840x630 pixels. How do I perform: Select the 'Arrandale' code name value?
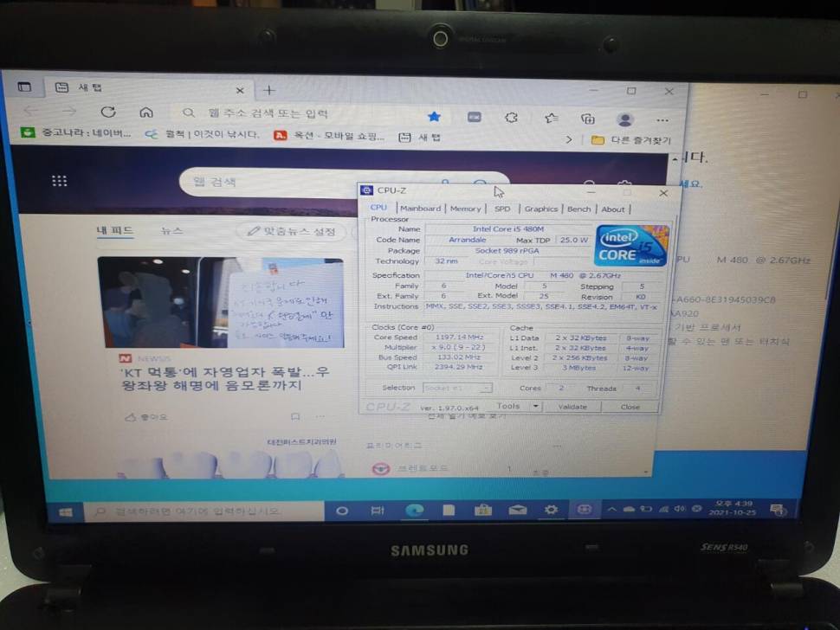pos(467,240)
